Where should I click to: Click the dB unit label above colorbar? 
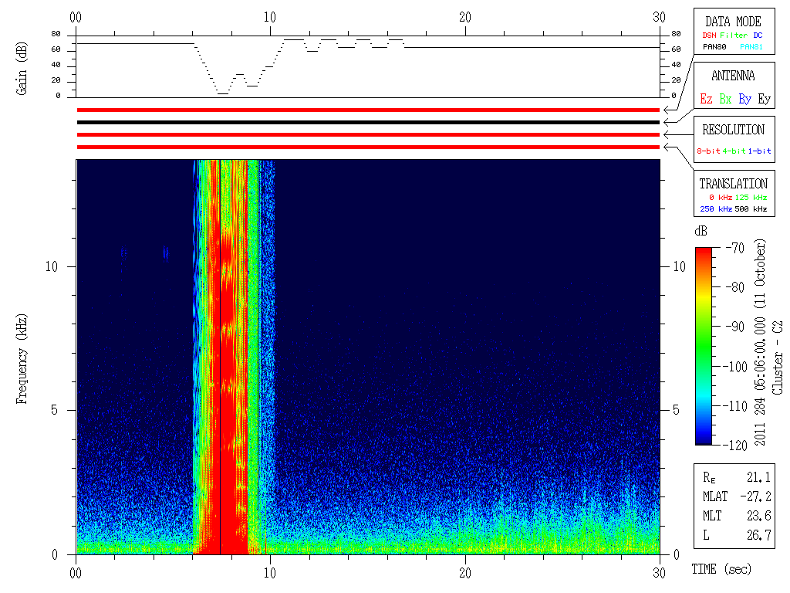pos(701,232)
